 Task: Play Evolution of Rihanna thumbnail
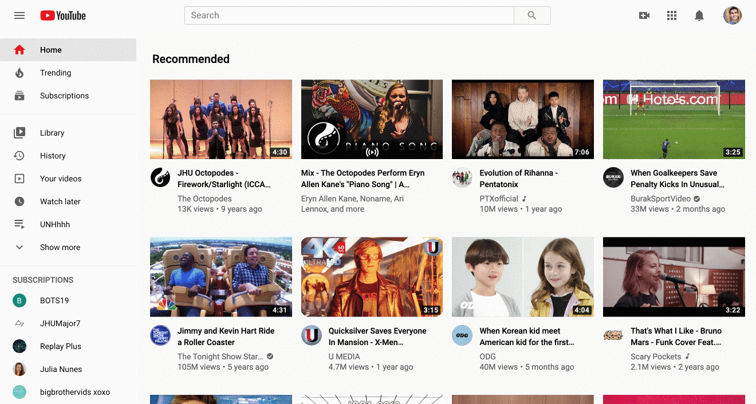tap(523, 119)
